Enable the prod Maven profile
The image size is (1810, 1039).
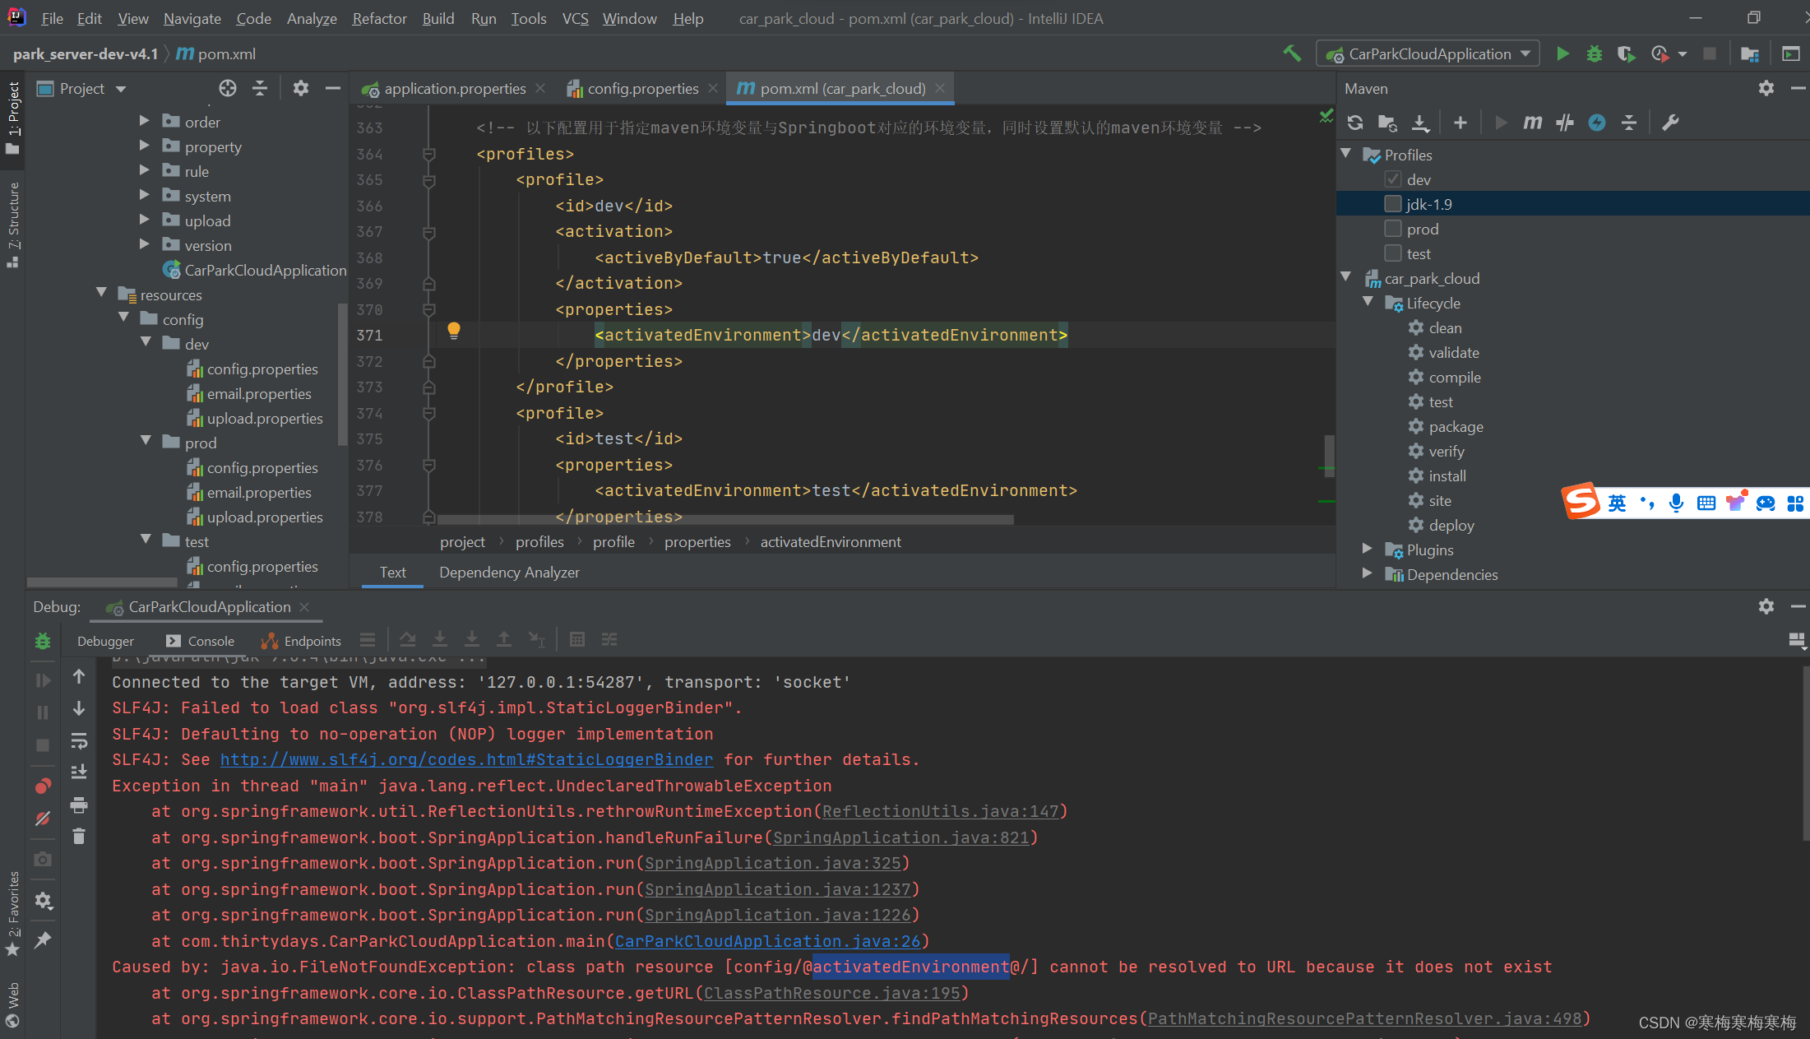(x=1392, y=229)
